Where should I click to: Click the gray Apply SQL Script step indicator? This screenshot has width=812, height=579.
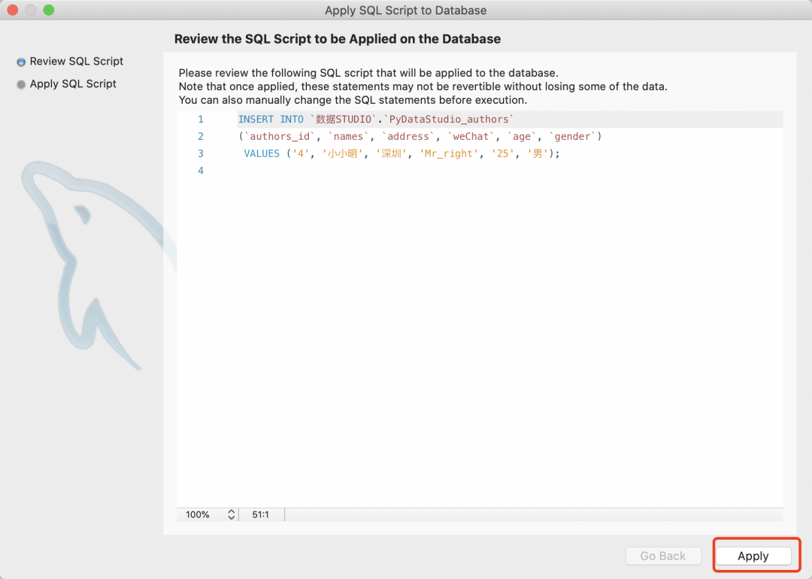pos(21,84)
